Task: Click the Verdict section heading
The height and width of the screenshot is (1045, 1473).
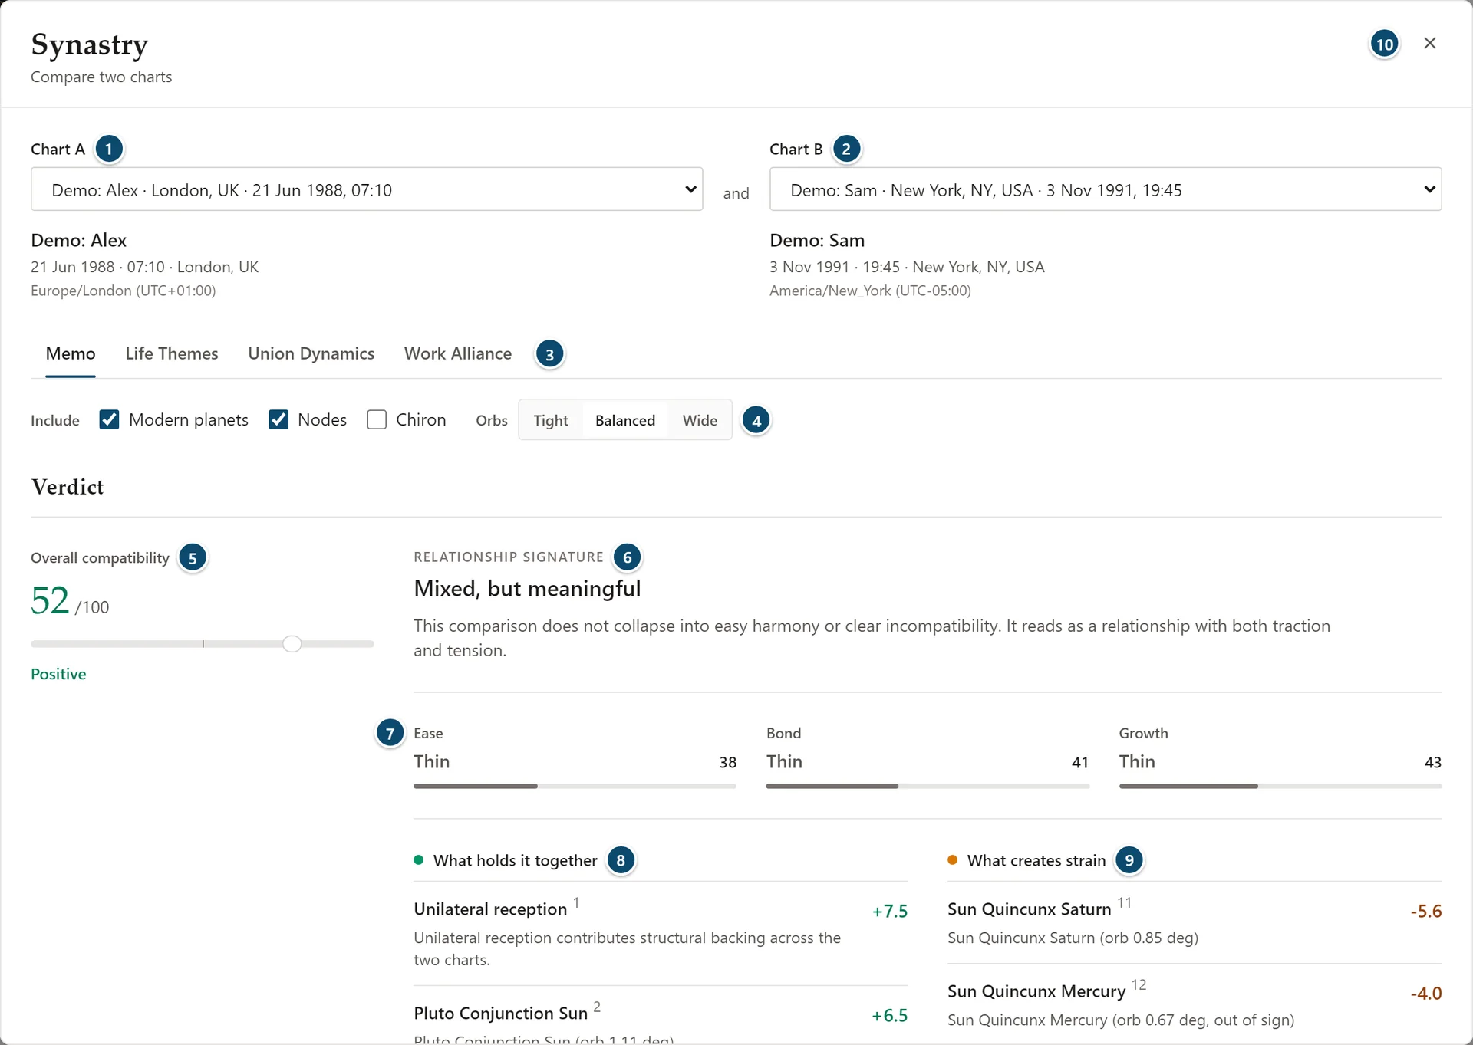Action: [68, 487]
